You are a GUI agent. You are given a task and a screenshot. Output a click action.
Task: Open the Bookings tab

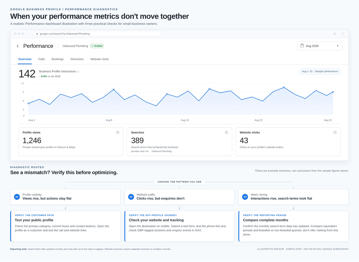point(58,59)
